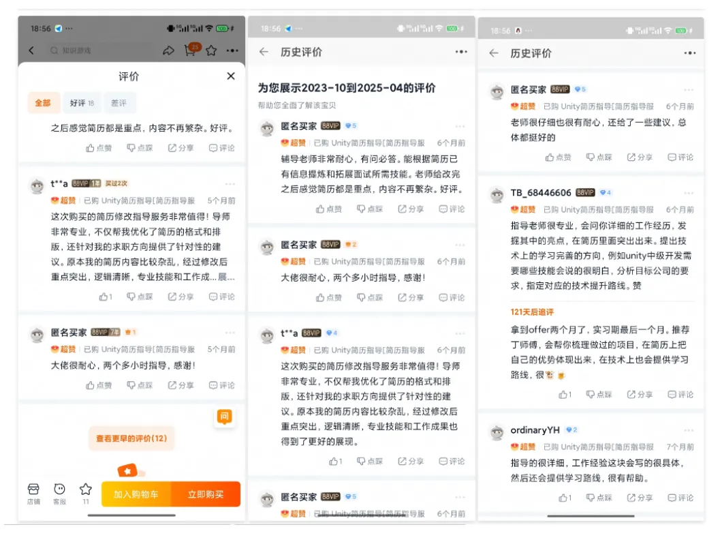
Task: Switch to the 好评 18 filter
Action: point(82,103)
